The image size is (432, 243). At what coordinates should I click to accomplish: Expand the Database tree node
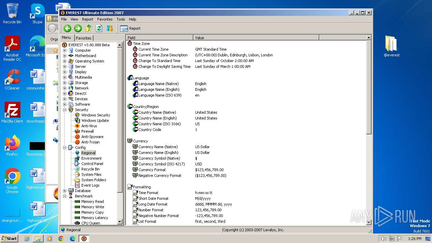tap(65, 191)
